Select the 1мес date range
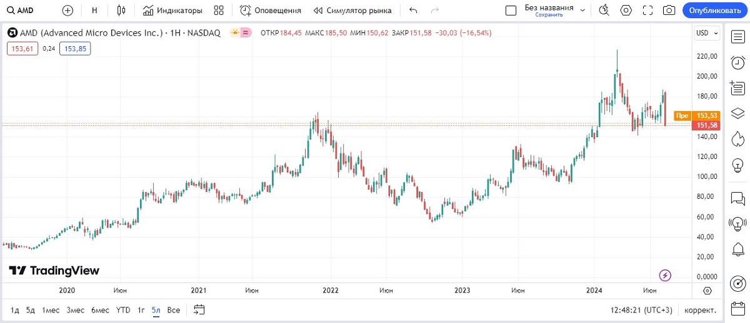Viewport: 750px width, 323px height. coord(51,310)
